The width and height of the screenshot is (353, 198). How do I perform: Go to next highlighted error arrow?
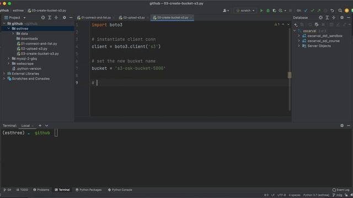pyautogui.click(x=288, y=24)
